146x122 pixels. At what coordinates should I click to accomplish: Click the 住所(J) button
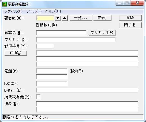pos(16,53)
